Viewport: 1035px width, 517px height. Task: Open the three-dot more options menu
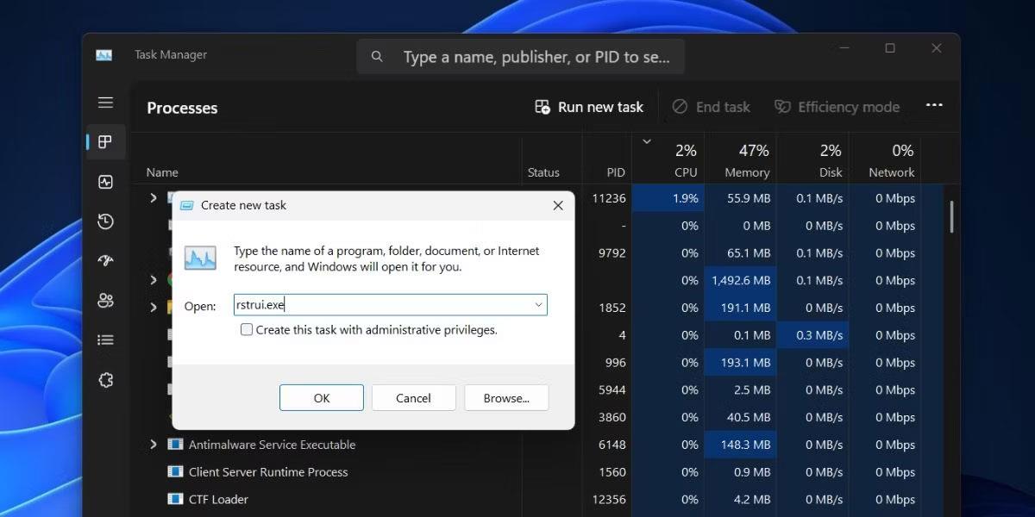point(934,105)
